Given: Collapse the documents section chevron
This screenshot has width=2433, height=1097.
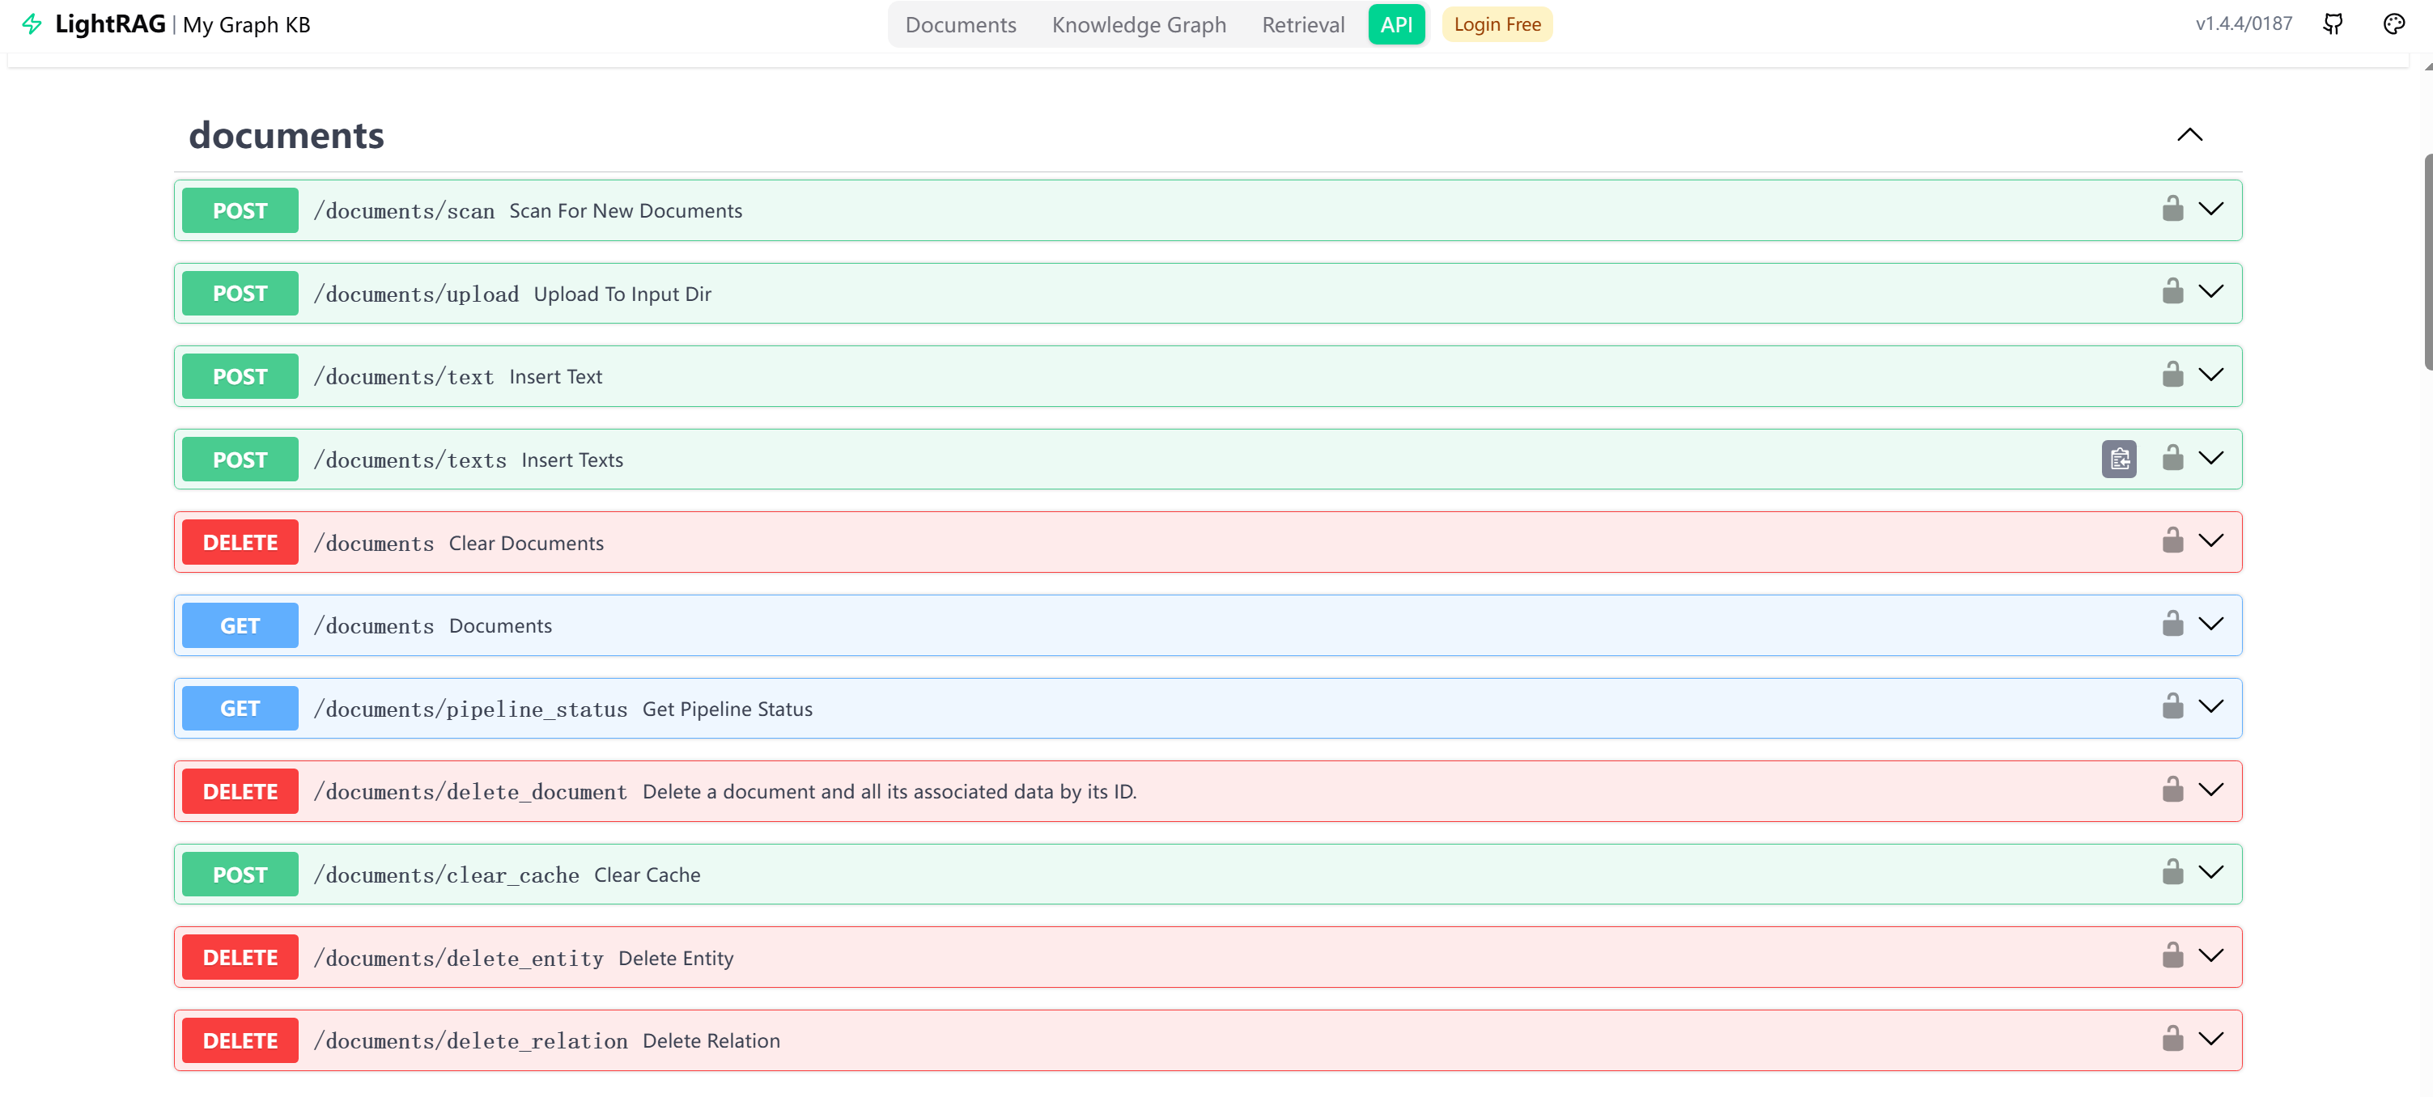Looking at the screenshot, I should tap(2189, 135).
